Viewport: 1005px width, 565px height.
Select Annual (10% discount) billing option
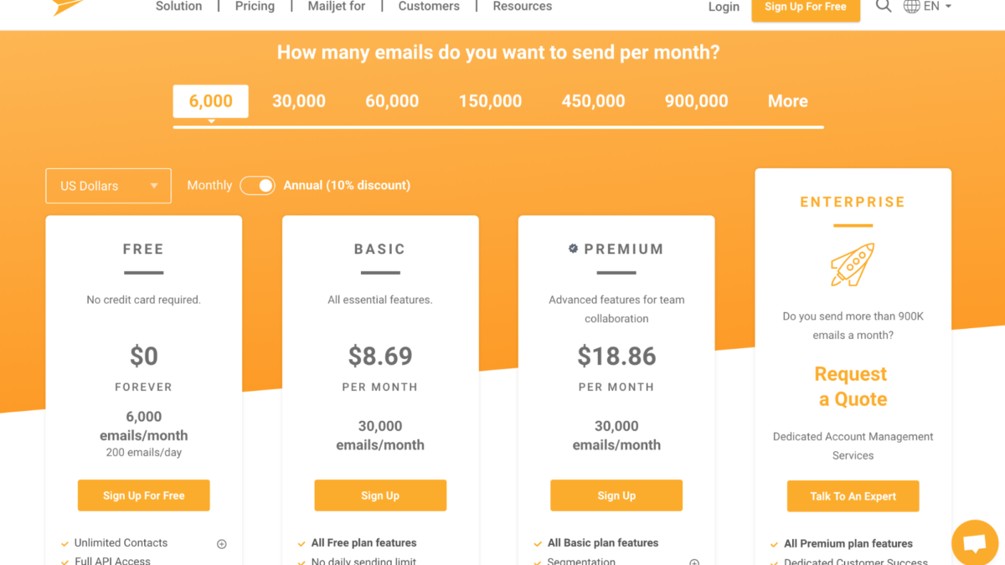point(347,185)
